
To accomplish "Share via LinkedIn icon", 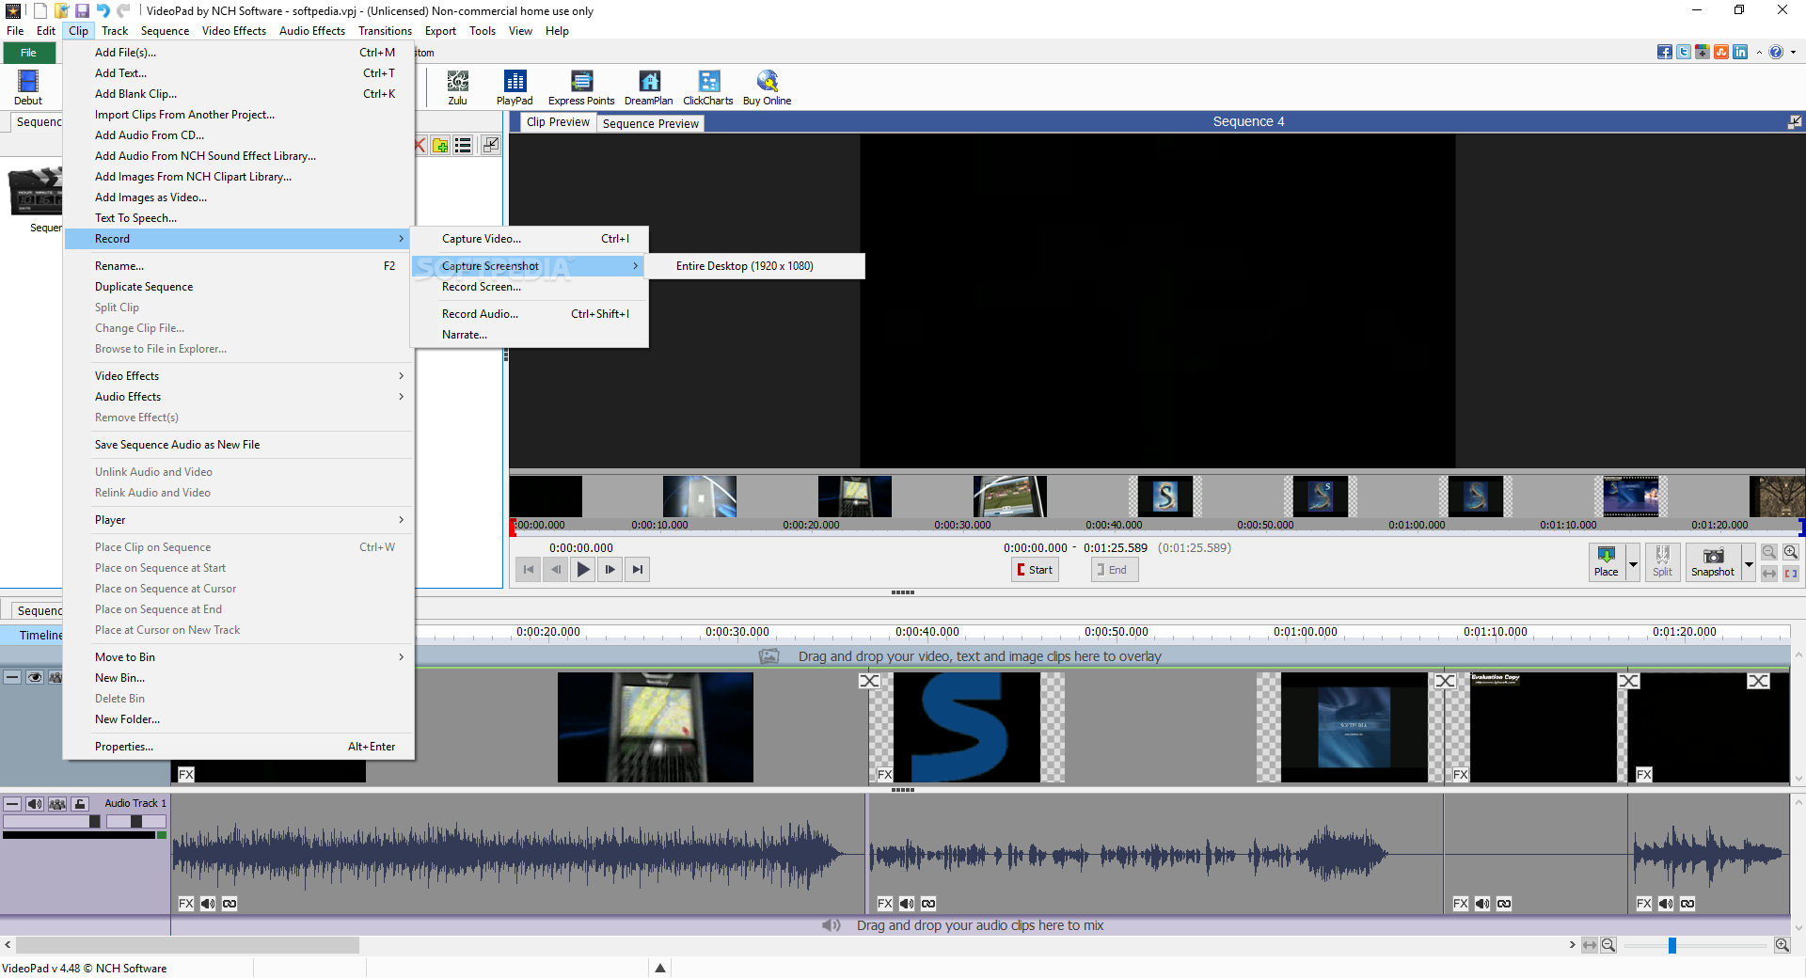I will (1740, 52).
